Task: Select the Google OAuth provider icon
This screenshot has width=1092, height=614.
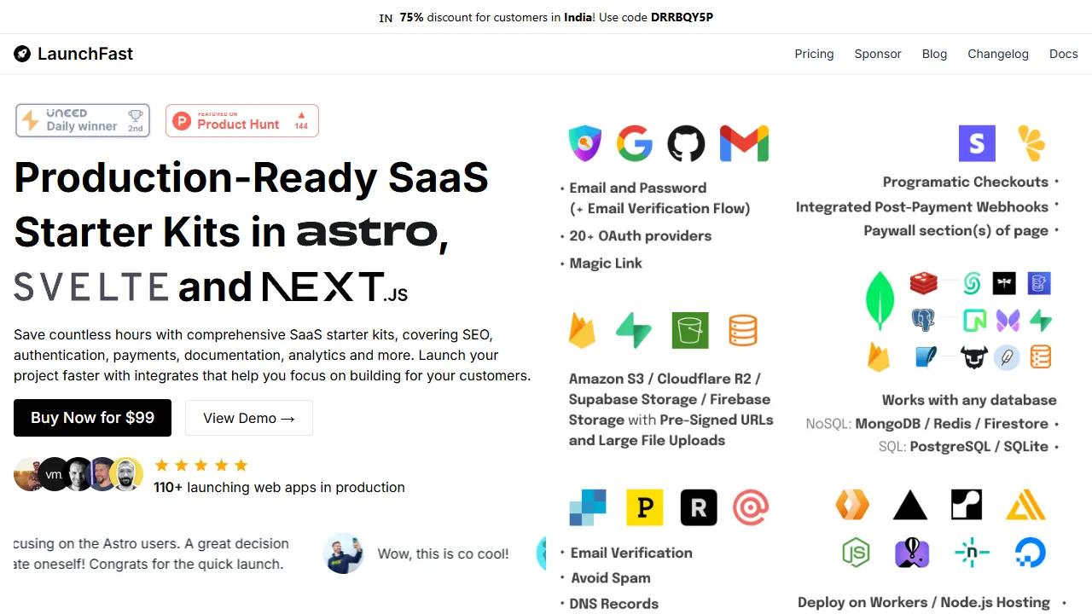Action: [634, 143]
